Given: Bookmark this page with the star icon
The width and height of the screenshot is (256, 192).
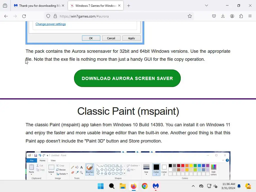Looking at the screenshot, I should point(189,16).
